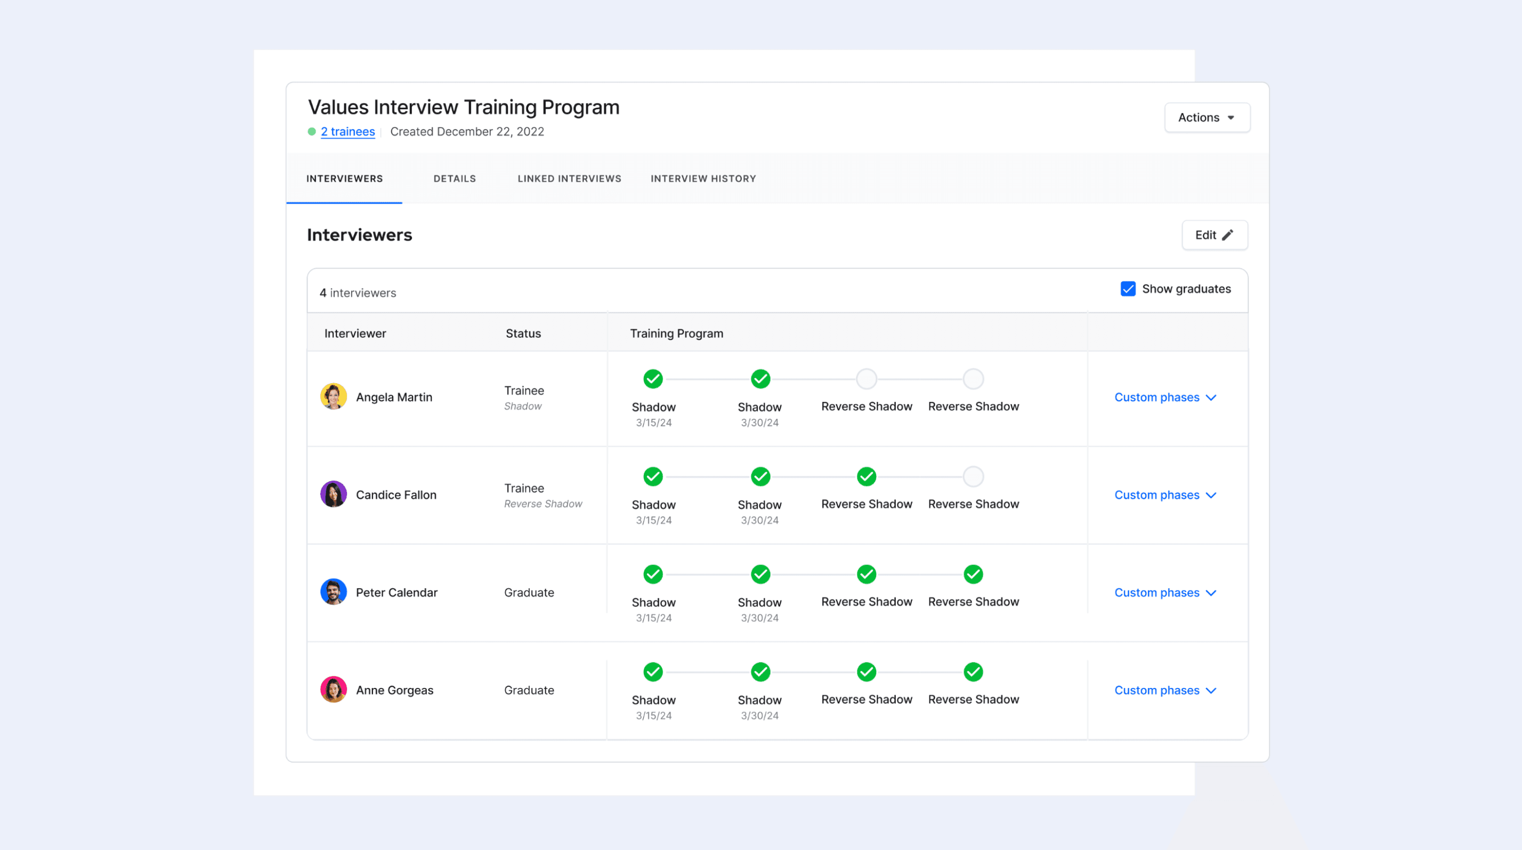This screenshot has height=850, width=1522.
Task: Click the Edit button for Interviewers
Action: click(x=1214, y=234)
